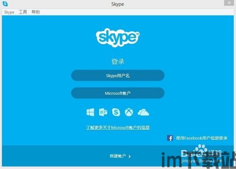Sign in with Skype用户名 button
Image resolution: width=236 pixels, height=169 pixels.
[118, 76]
